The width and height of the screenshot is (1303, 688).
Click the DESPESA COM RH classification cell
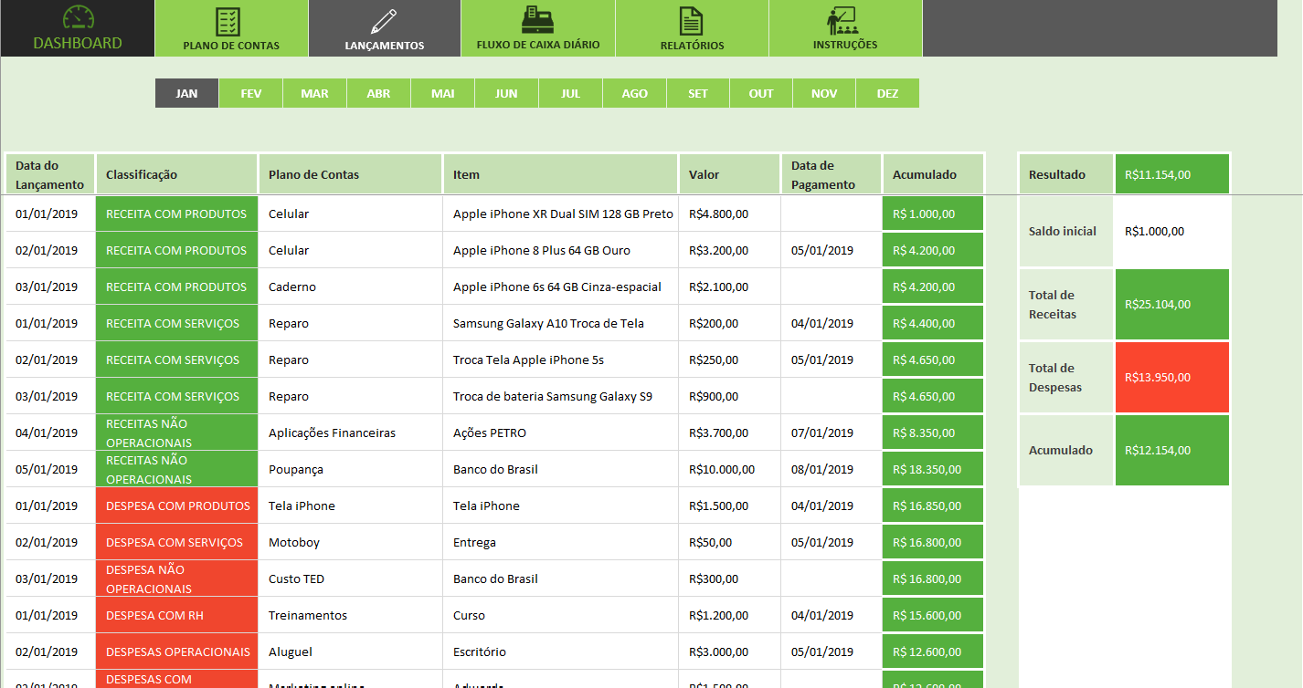pyautogui.click(x=176, y=615)
